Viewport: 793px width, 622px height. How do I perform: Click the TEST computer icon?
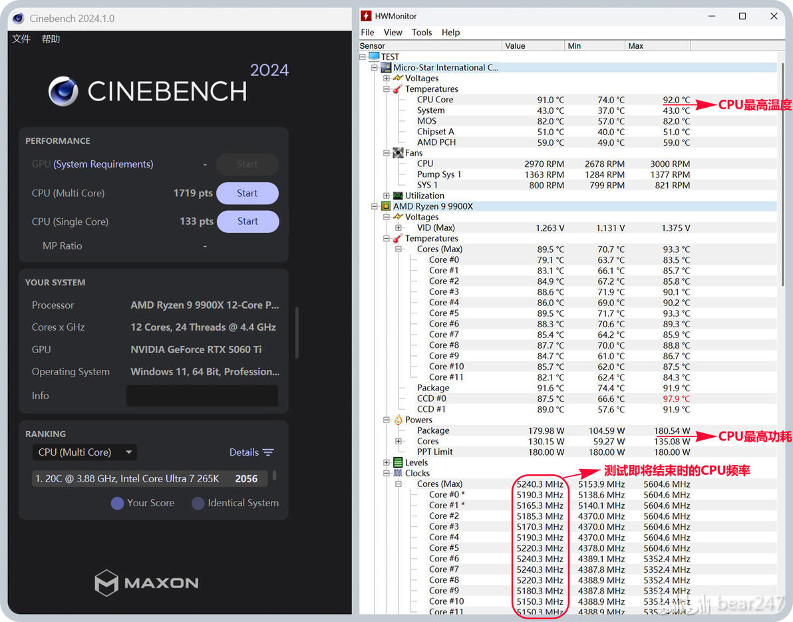coord(375,56)
